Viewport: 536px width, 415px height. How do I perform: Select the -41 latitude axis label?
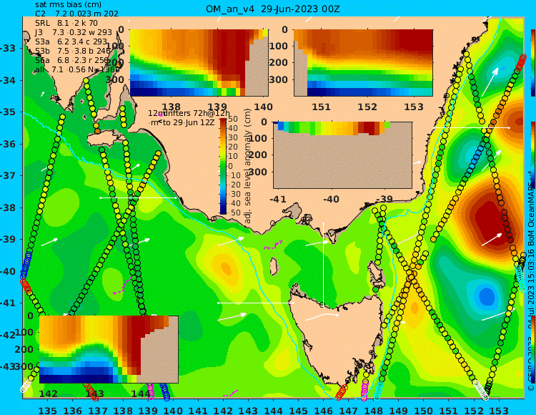6,303
